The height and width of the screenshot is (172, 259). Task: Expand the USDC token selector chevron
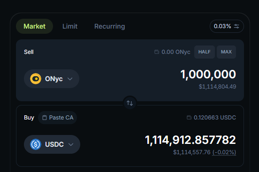click(x=71, y=144)
